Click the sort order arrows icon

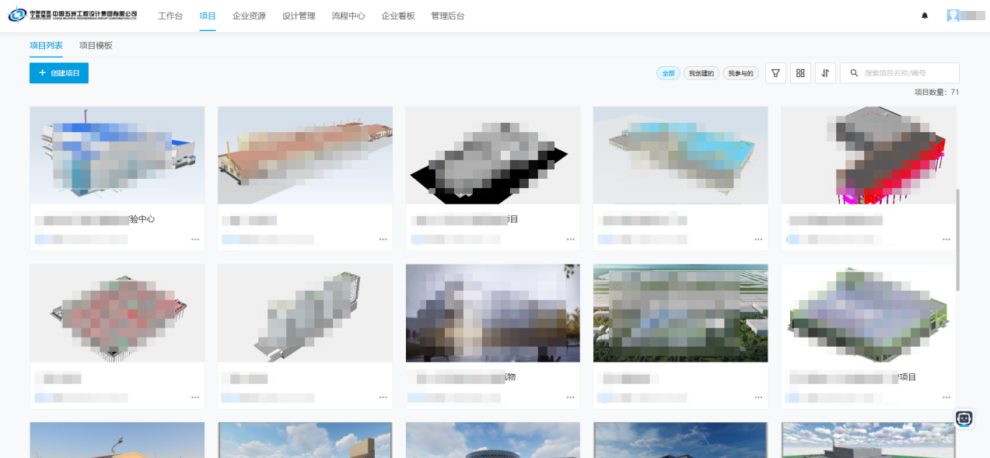pos(825,73)
